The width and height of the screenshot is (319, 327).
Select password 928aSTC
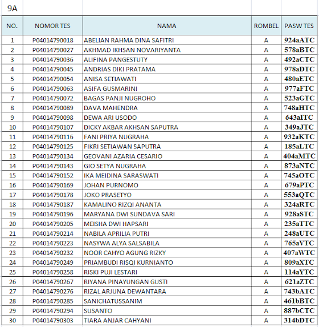tap(299, 214)
